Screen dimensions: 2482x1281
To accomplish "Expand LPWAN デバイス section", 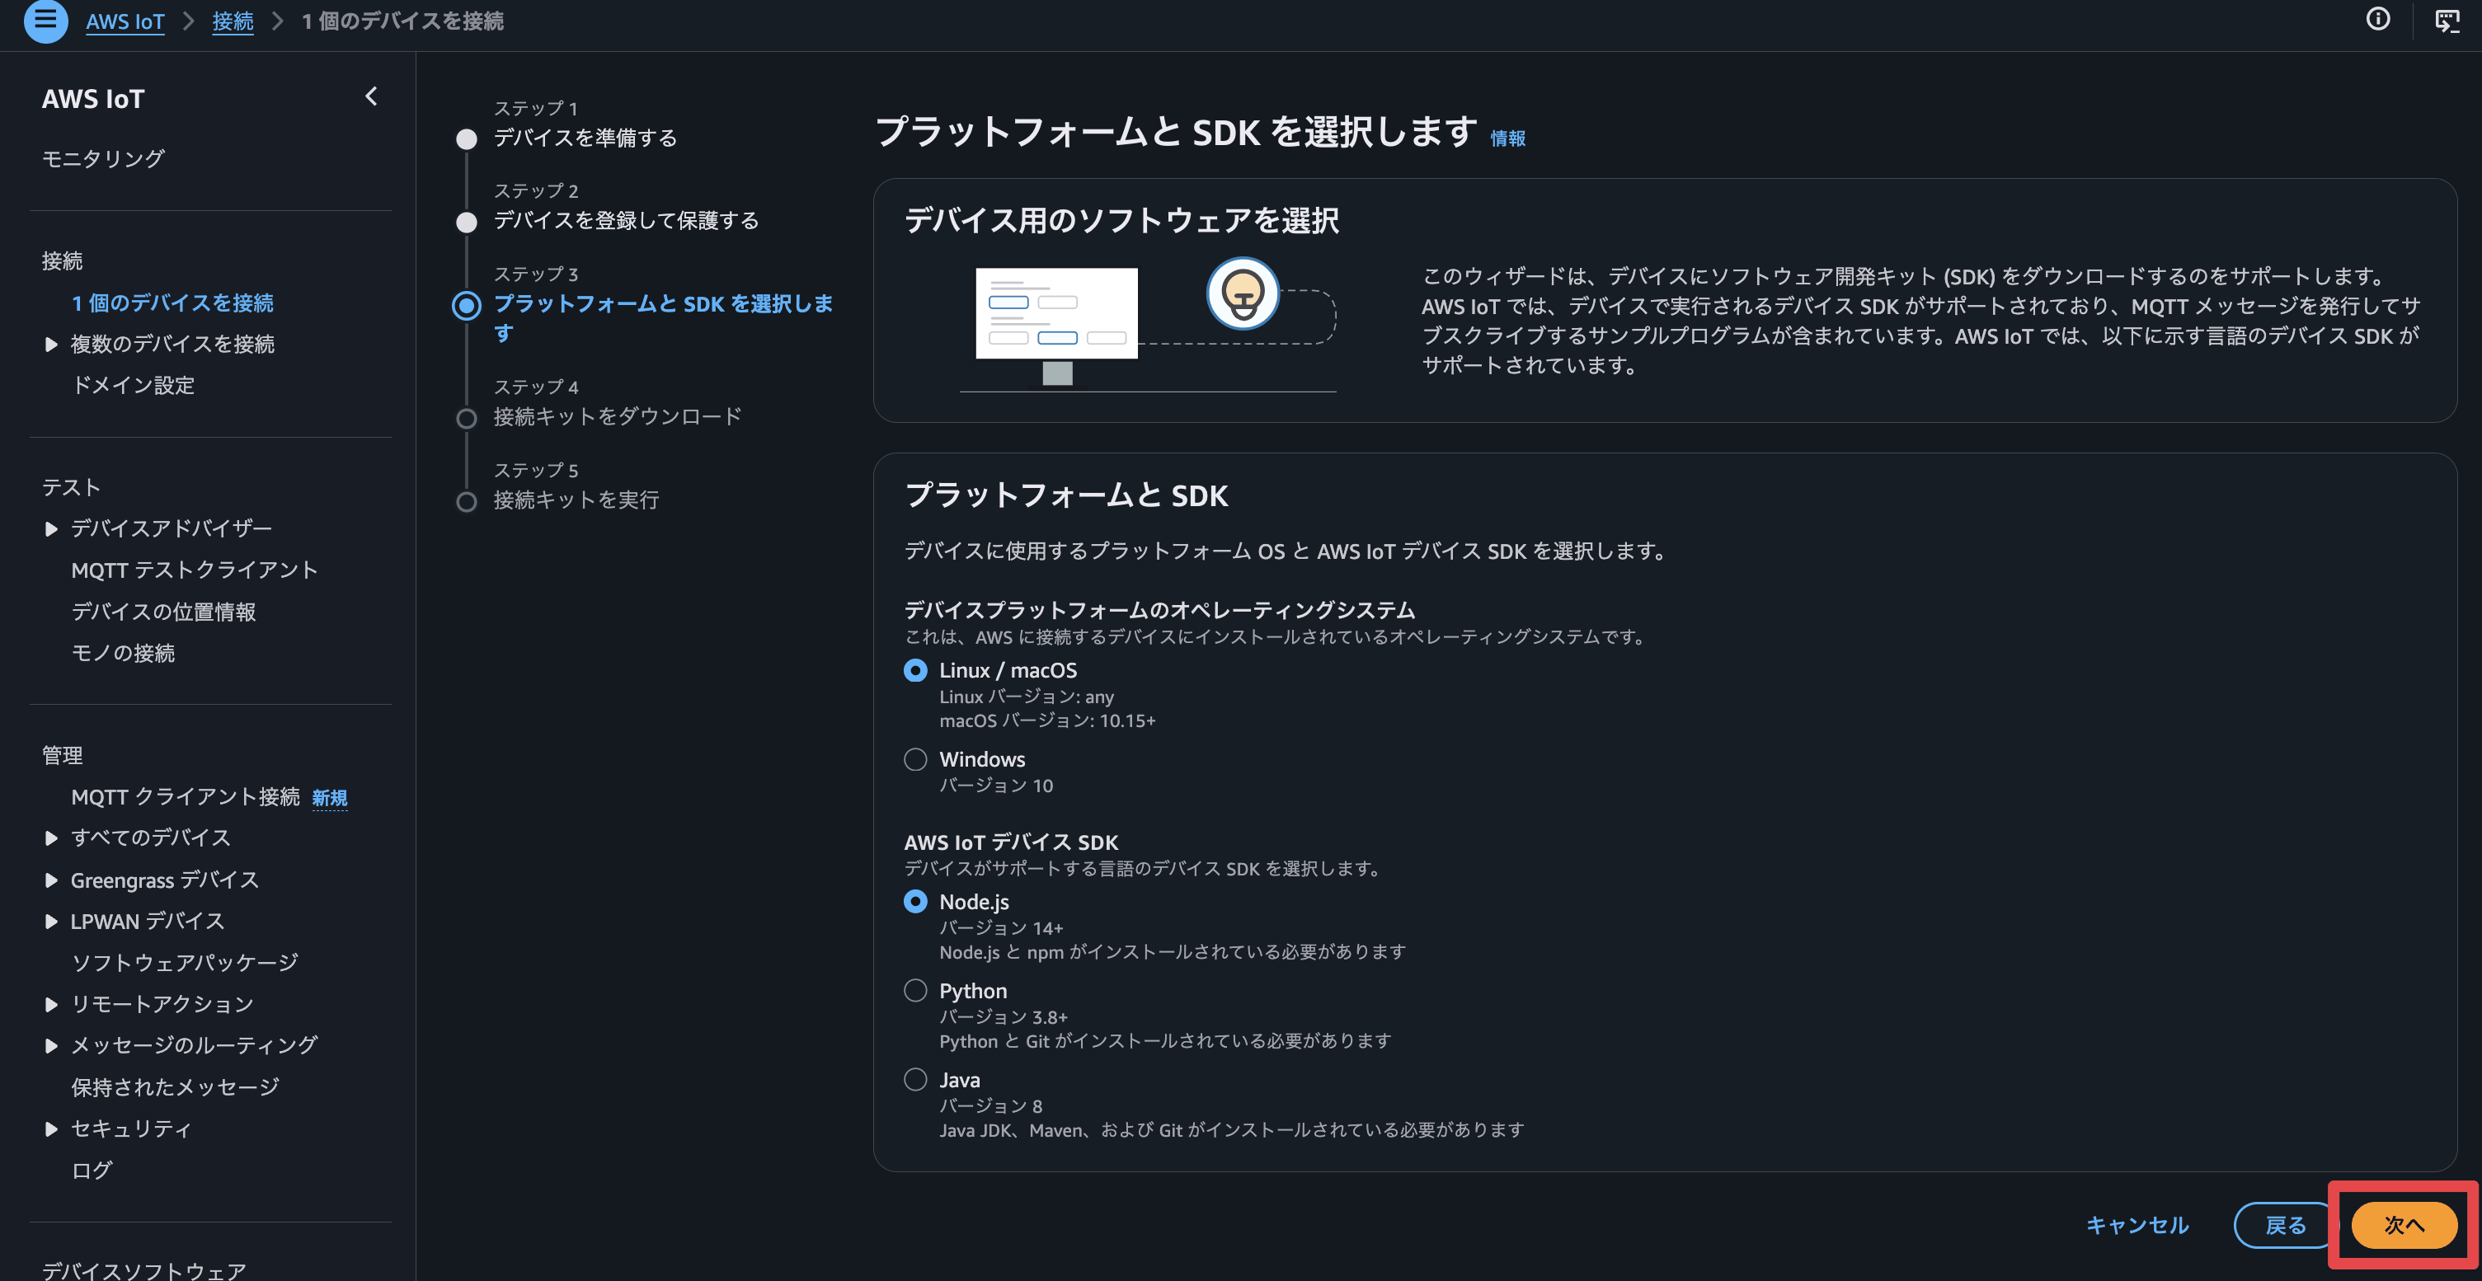I will (51, 922).
